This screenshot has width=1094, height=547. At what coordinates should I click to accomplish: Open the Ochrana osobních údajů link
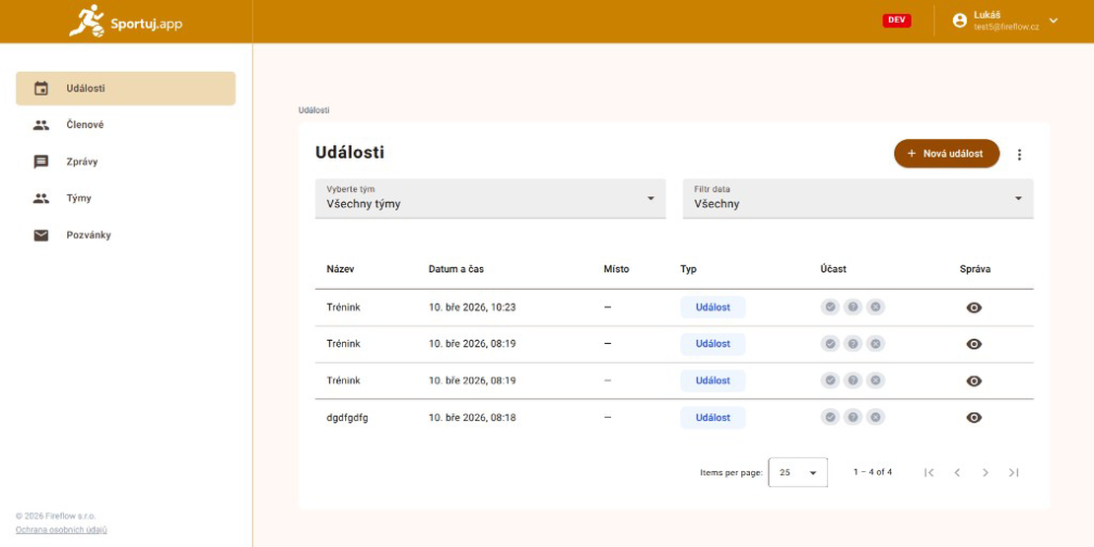click(61, 530)
